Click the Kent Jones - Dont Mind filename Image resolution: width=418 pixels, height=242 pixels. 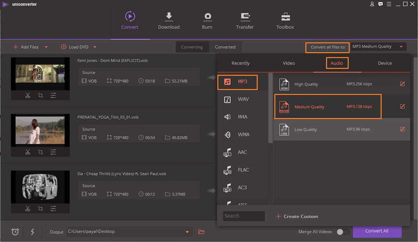[x=113, y=60]
